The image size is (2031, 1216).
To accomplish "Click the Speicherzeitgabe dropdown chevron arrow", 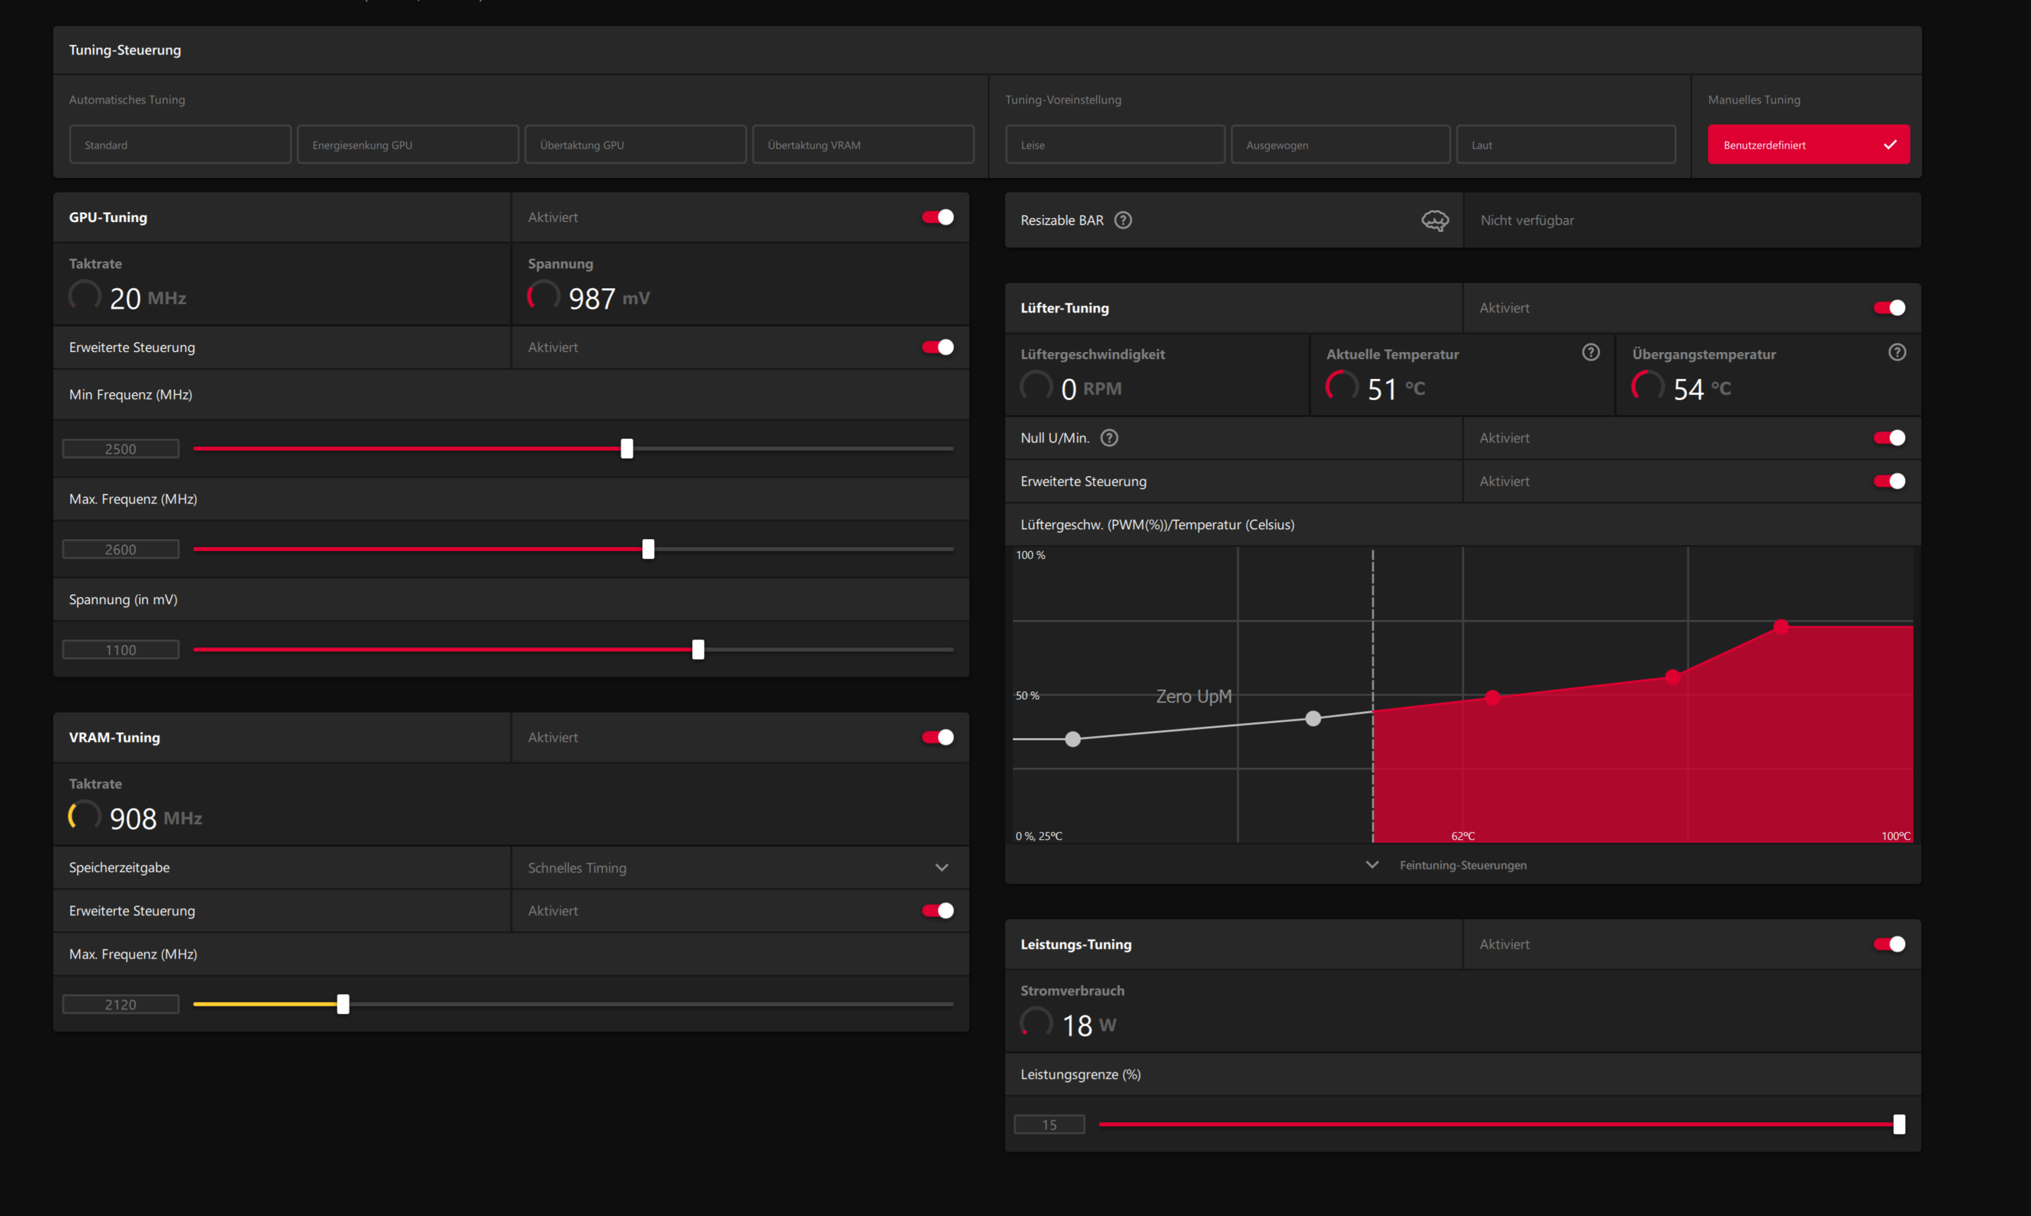I will 942,868.
